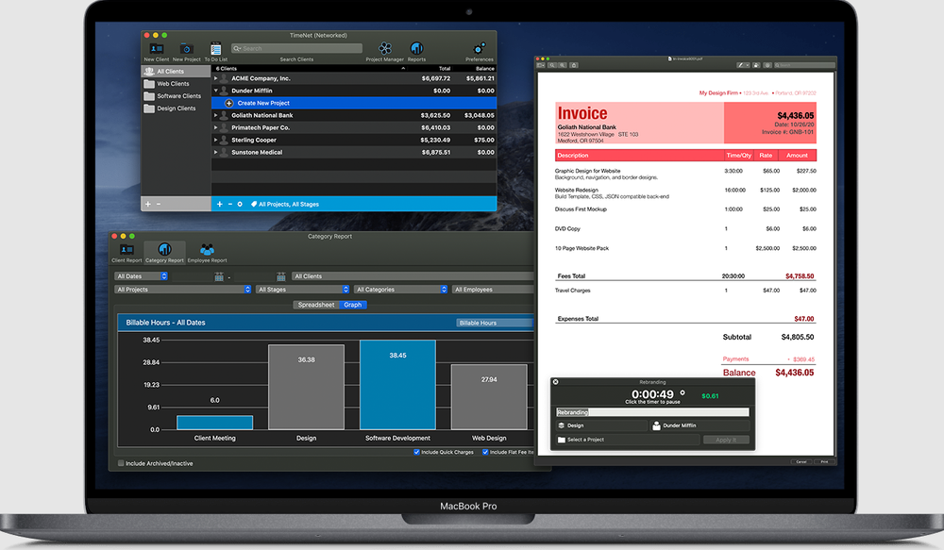Viewport: 944px width, 550px height.
Task: Expand the Goliath National Bank row
Action: click(215, 115)
